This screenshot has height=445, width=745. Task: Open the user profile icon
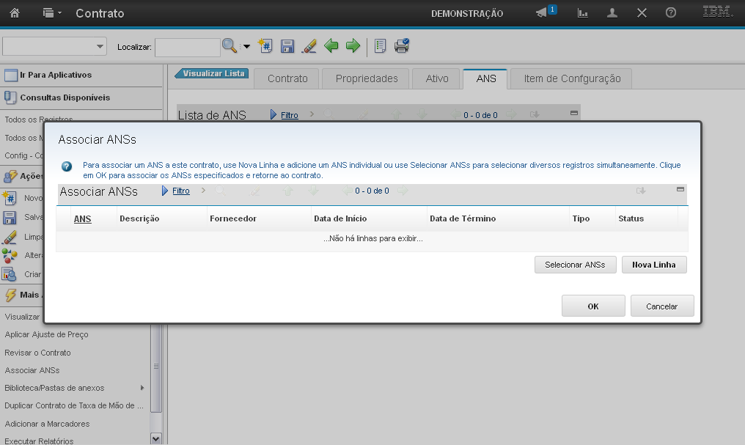[x=612, y=13]
